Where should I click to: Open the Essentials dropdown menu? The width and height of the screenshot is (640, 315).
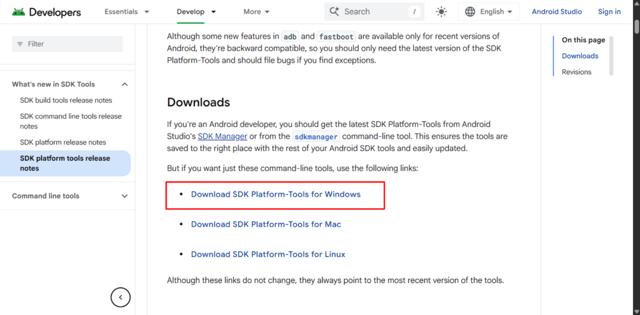click(x=127, y=12)
